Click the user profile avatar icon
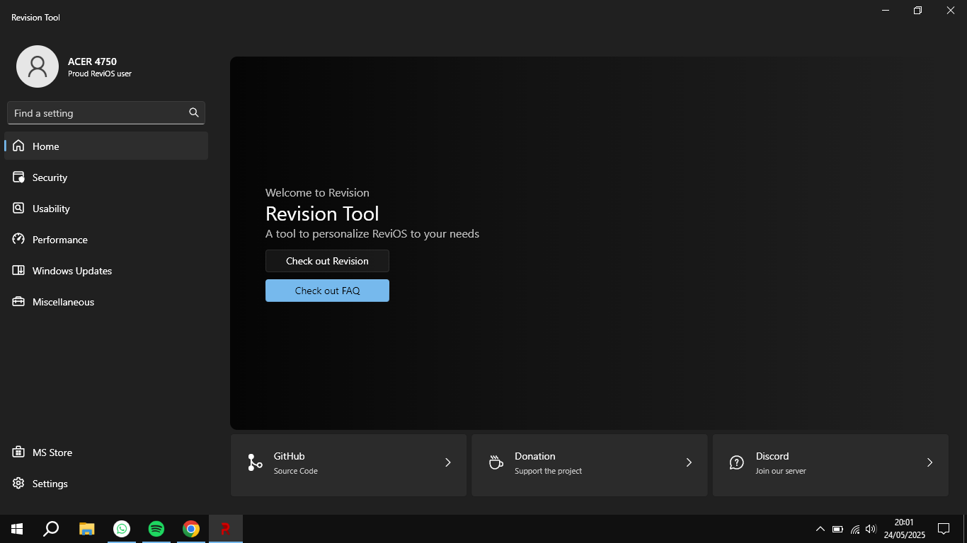Screen dimensions: 967x543 [38, 66]
